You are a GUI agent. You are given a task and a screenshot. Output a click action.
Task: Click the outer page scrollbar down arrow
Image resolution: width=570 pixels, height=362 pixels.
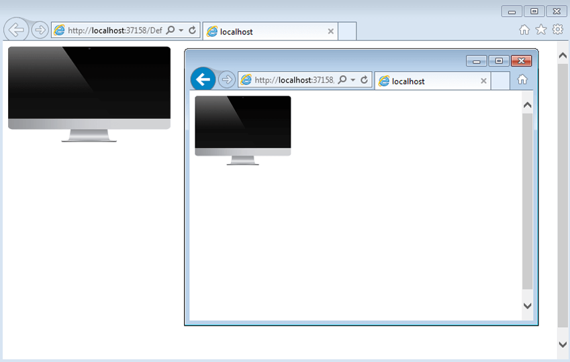point(563,344)
